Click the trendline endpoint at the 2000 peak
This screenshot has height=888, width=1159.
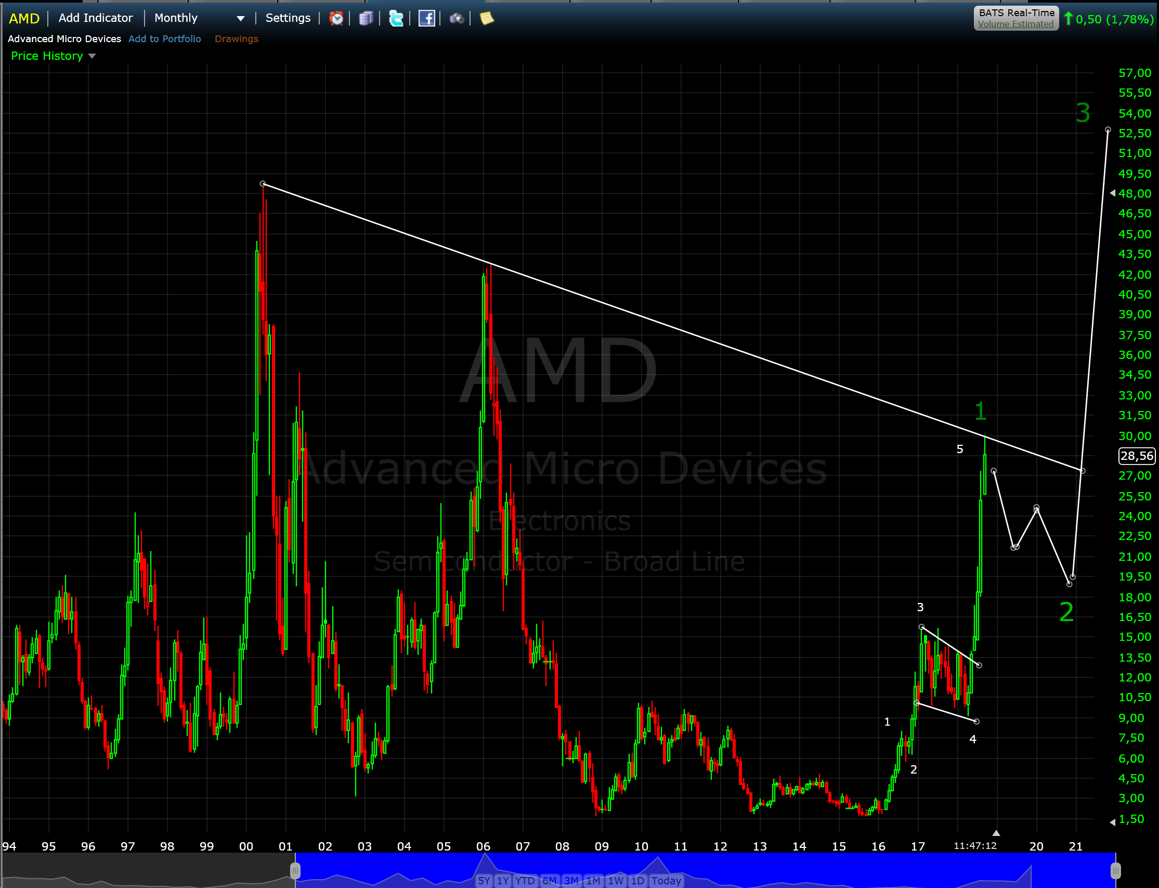click(263, 184)
